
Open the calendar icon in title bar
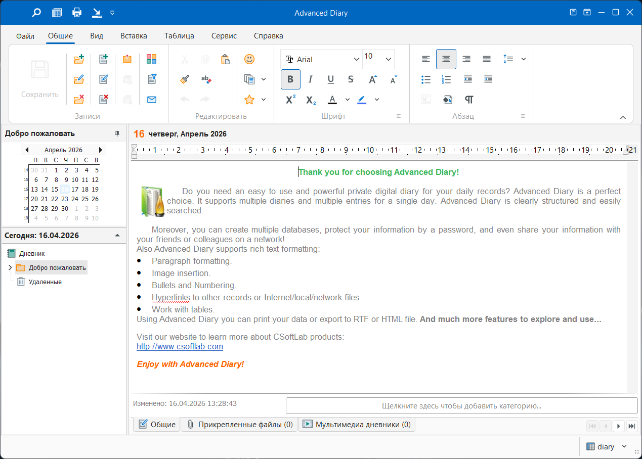(x=57, y=13)
